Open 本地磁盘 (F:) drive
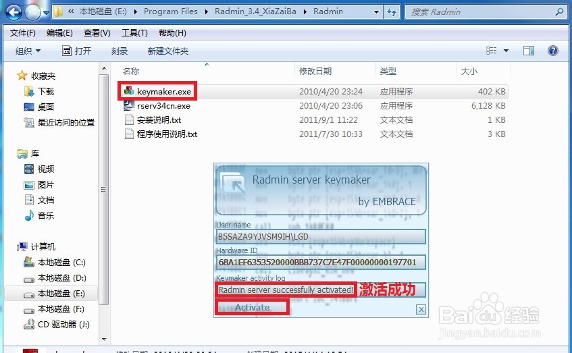 coord(61,309)
